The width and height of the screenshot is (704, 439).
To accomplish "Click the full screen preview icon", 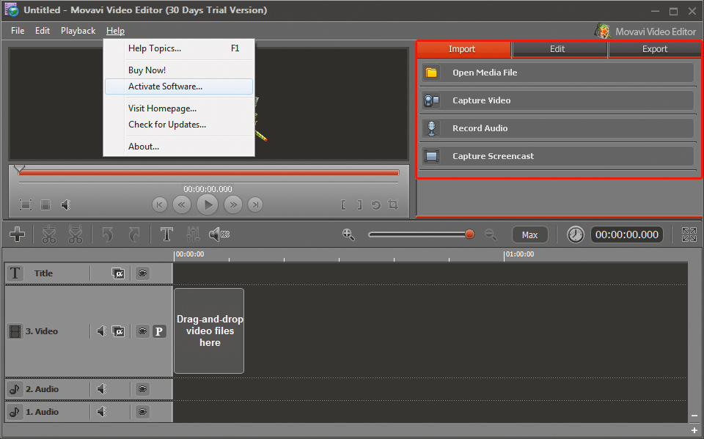I will 26,205.
